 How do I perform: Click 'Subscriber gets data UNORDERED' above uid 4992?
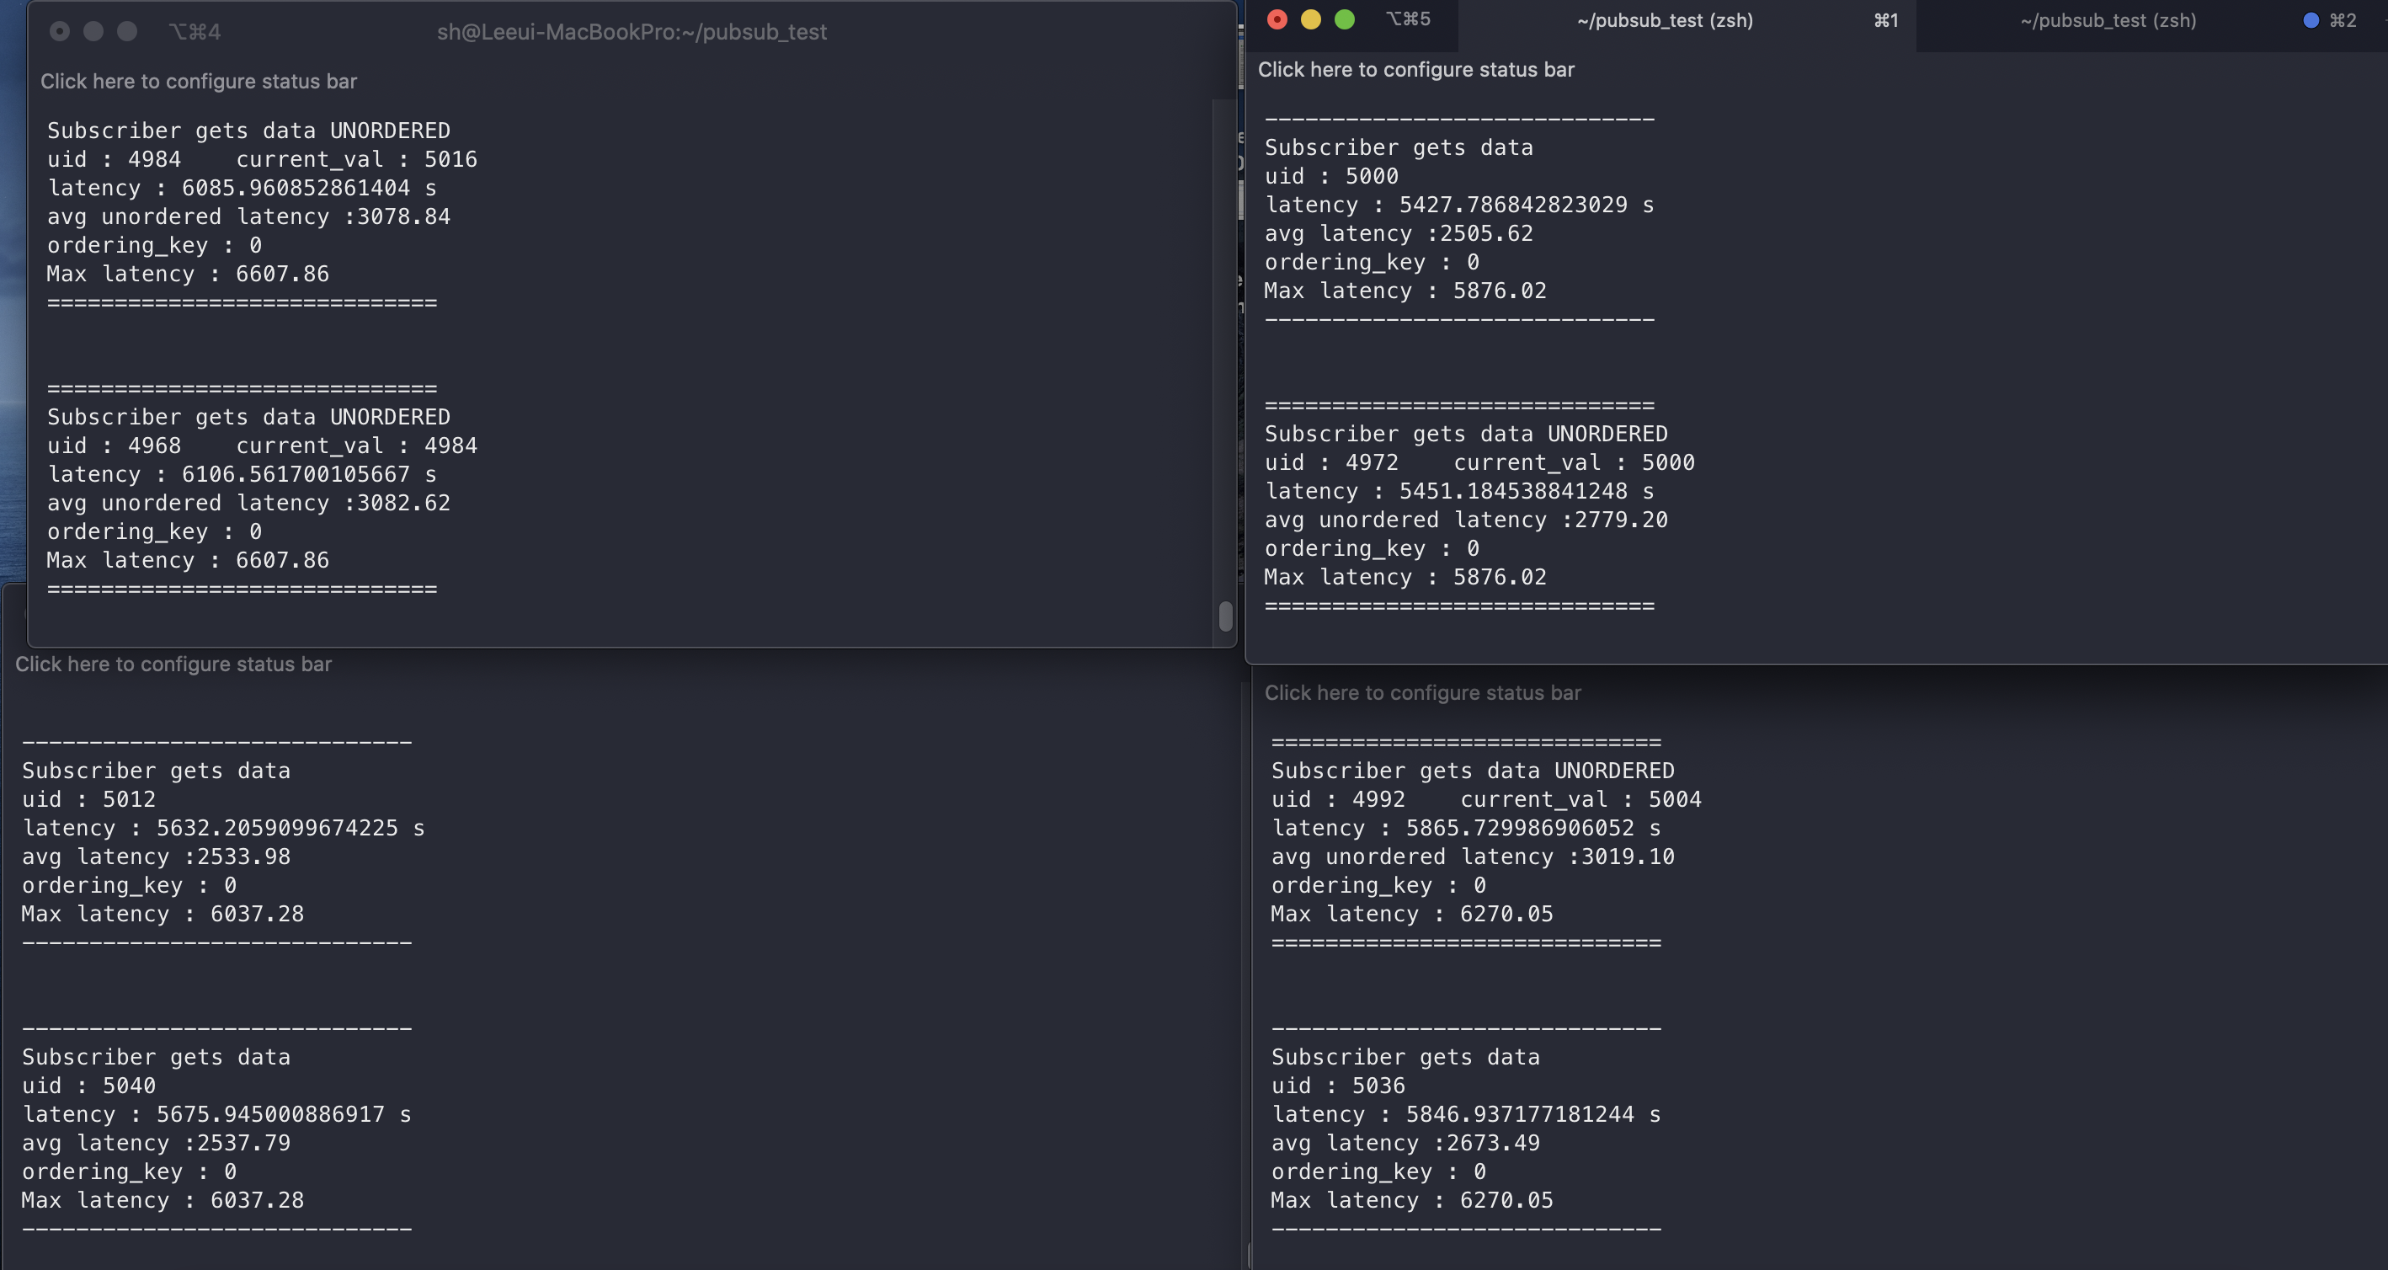(1473, 771)
